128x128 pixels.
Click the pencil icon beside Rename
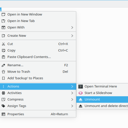point(4,65)
